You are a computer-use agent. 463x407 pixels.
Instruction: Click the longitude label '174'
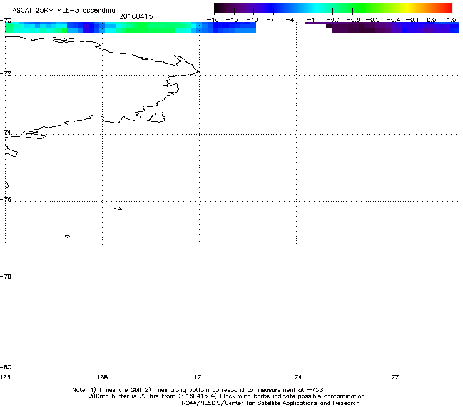point(296,378)
